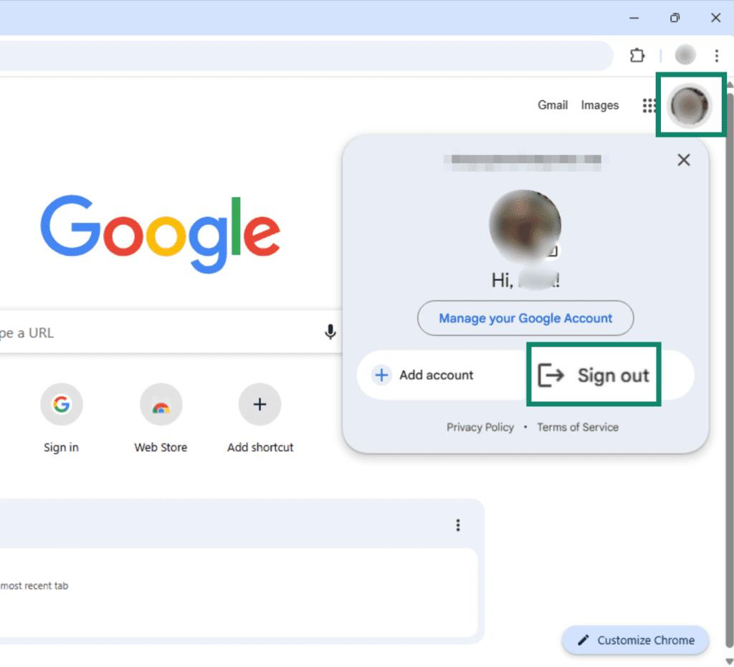Screen dimensions: 734x667
Task: Click the Google logo
Action: [x=160, y=234]
